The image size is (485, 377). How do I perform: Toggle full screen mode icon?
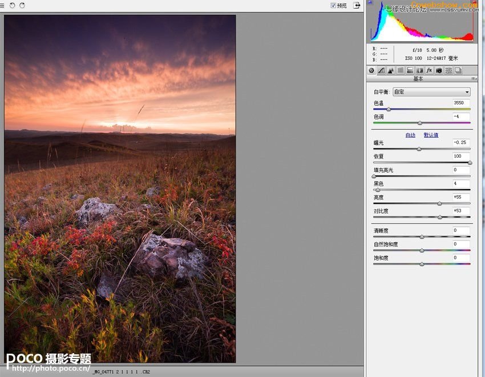[x=357, y=5]
